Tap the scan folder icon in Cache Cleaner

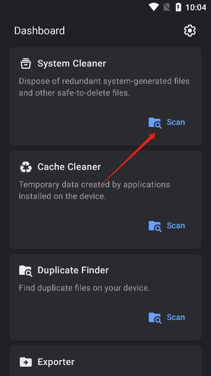tap(155, 226)
